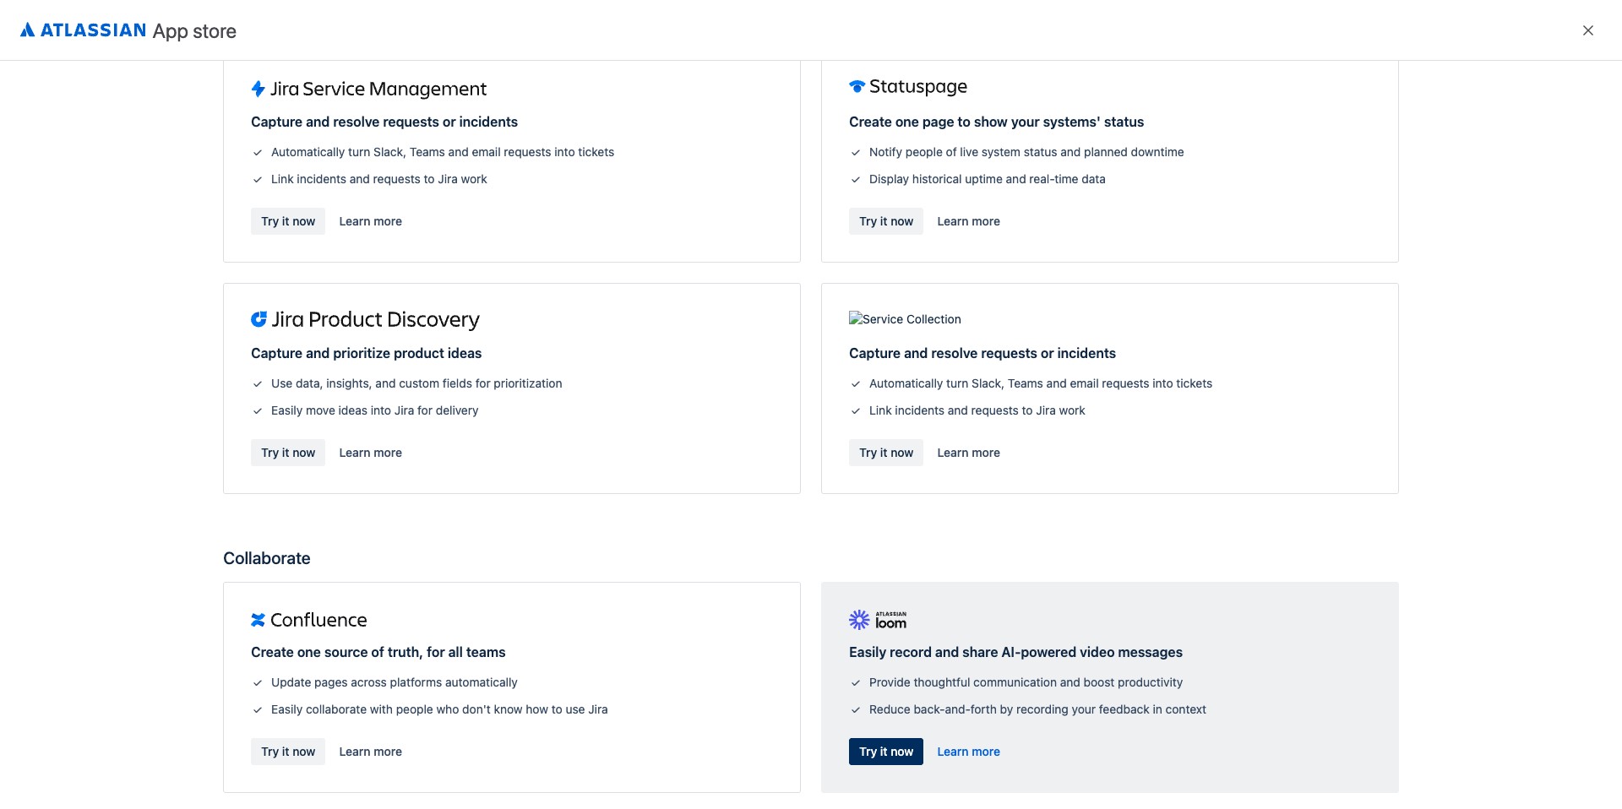The image size is (1622, 809).
Task: Close the App store dialog
Action: (x=1588, y=30)
